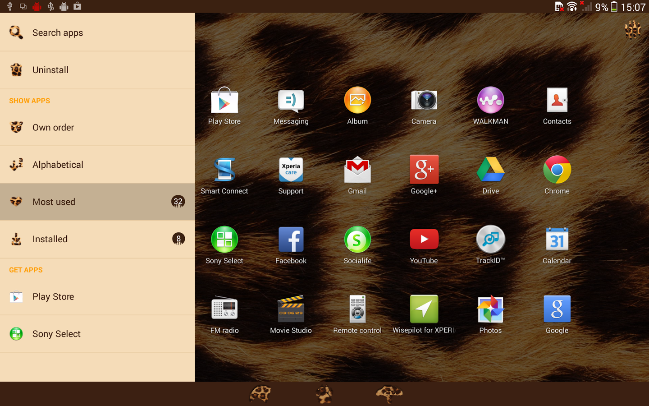This screenshot has height=406, width=649.
Task: Choose Own order sorting
Action: [x=97, y=127]
